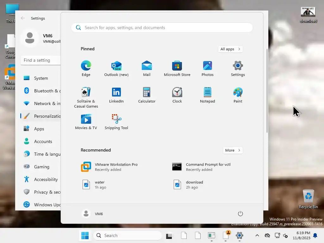Open clock showing 6:19 PM
The width and height of the screenshot is (324, 243).
click(301, 235)
